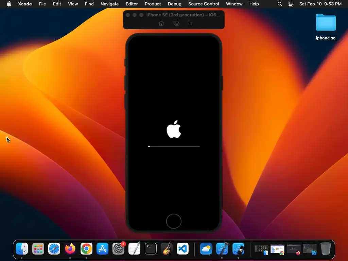Open the Apple menu
The image size is (348, 261).
pyautogui.click(x=9, y=4)
